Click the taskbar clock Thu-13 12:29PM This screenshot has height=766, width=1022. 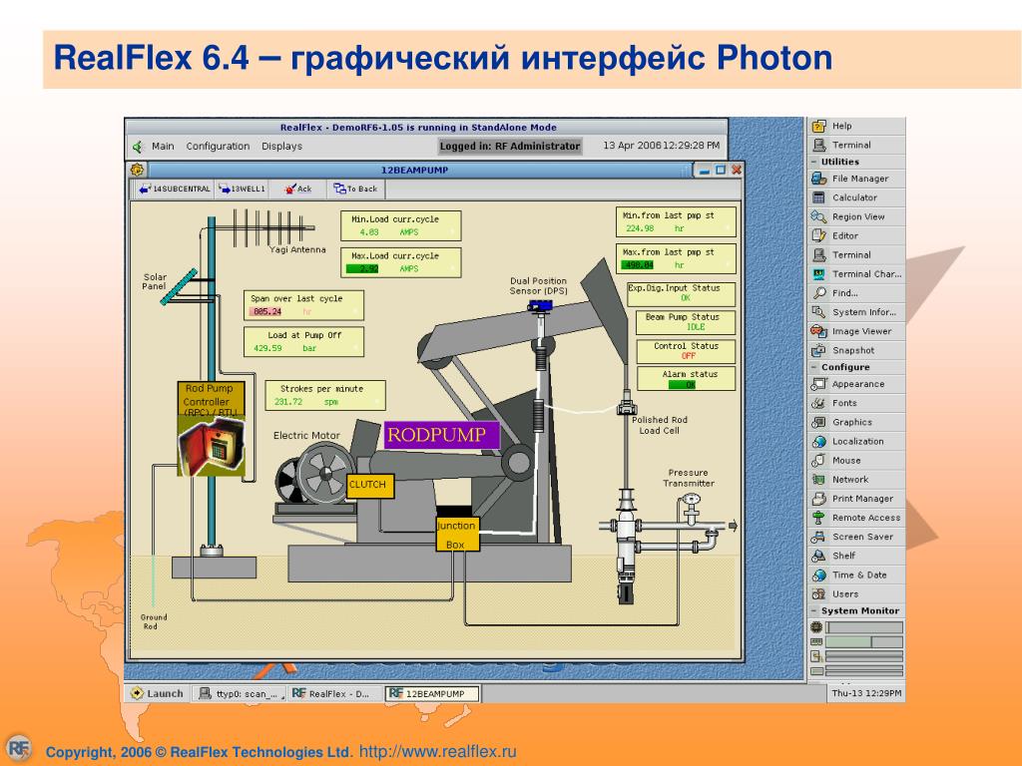(x=866, y=694)
